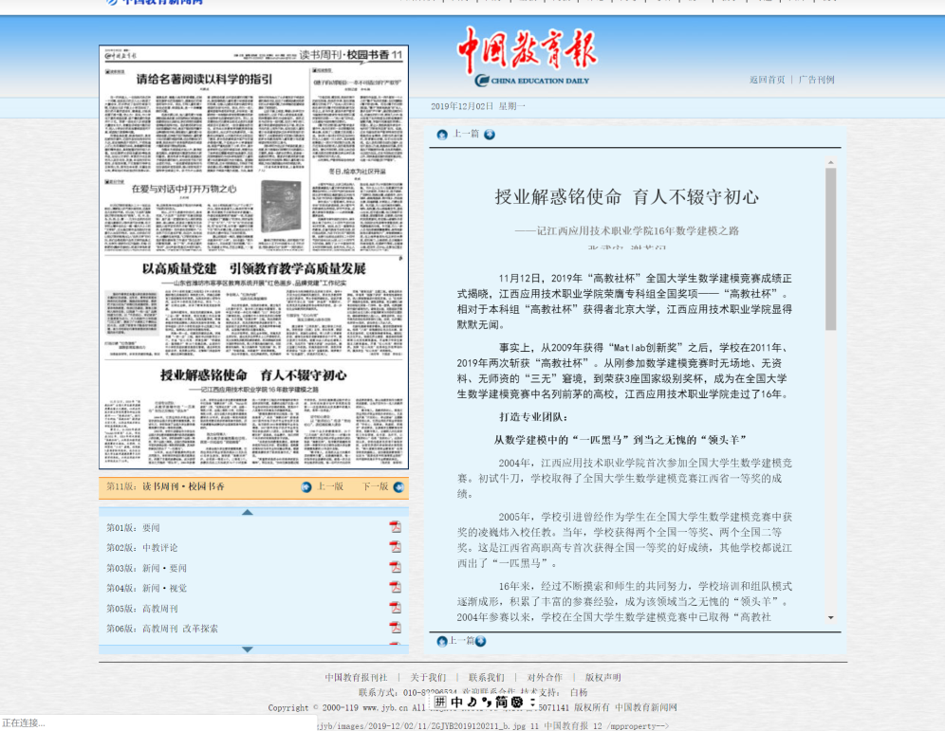Open the IME more options handle
This screenshot has height=731, width=945.
(x=532, y=703)
